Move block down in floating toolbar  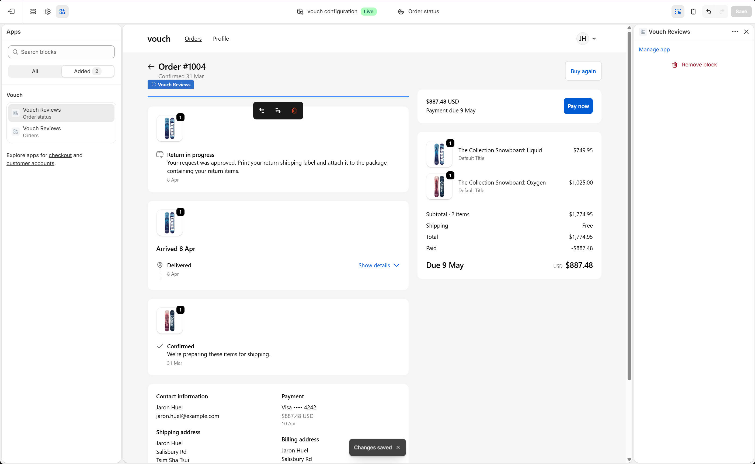[278, 111]
